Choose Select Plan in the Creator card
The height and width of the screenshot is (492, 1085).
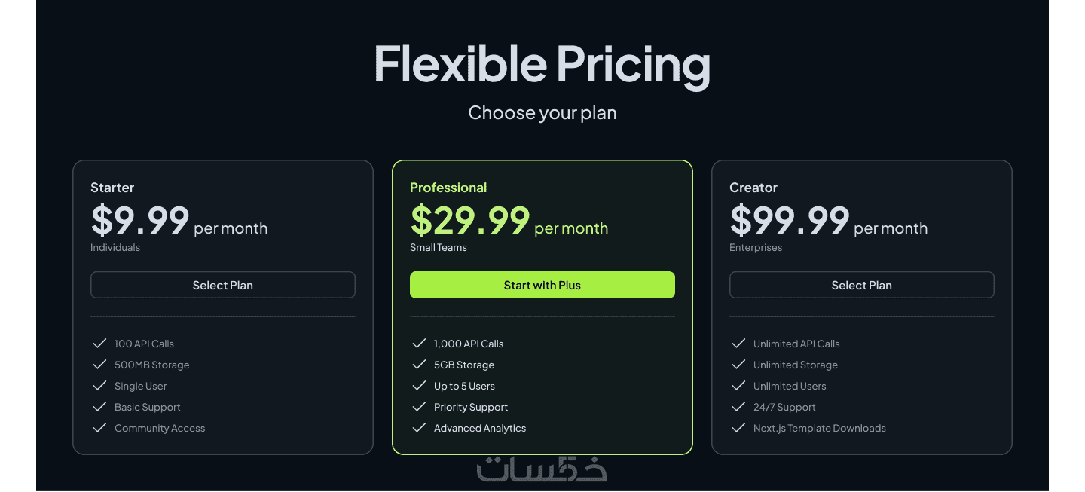point(861,285)
